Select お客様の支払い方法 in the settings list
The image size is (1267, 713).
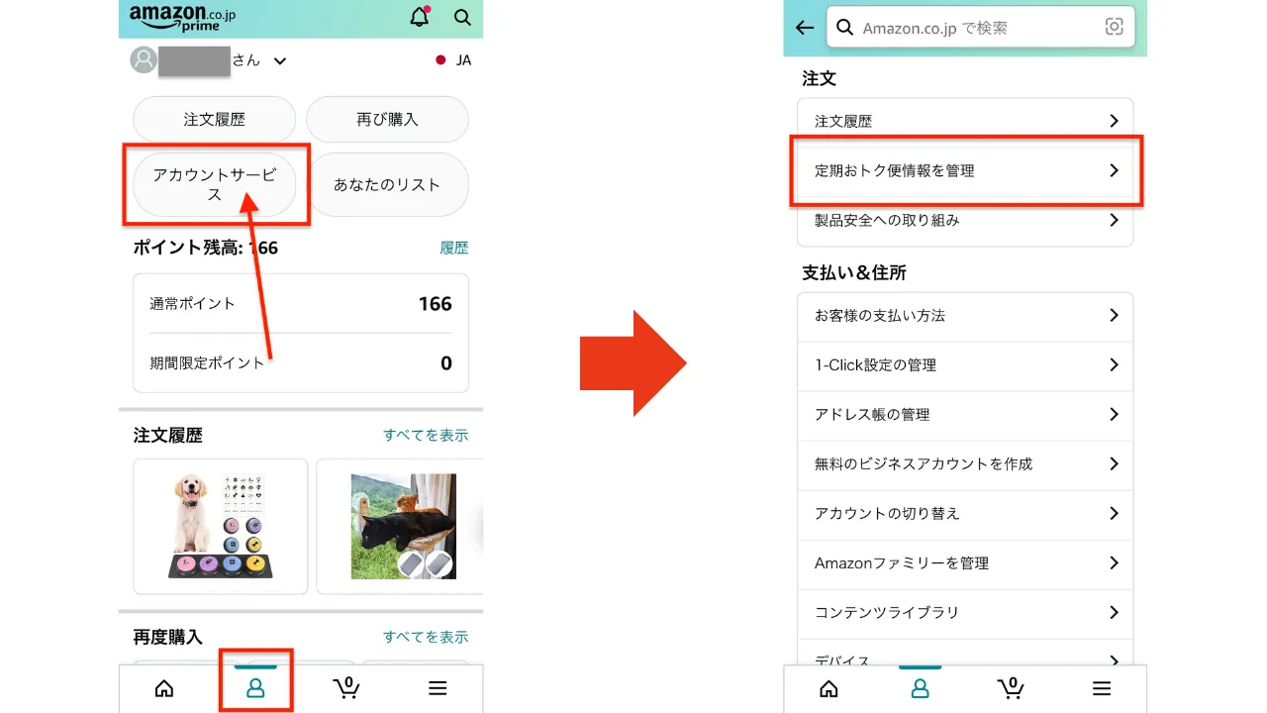pos(965,316)
